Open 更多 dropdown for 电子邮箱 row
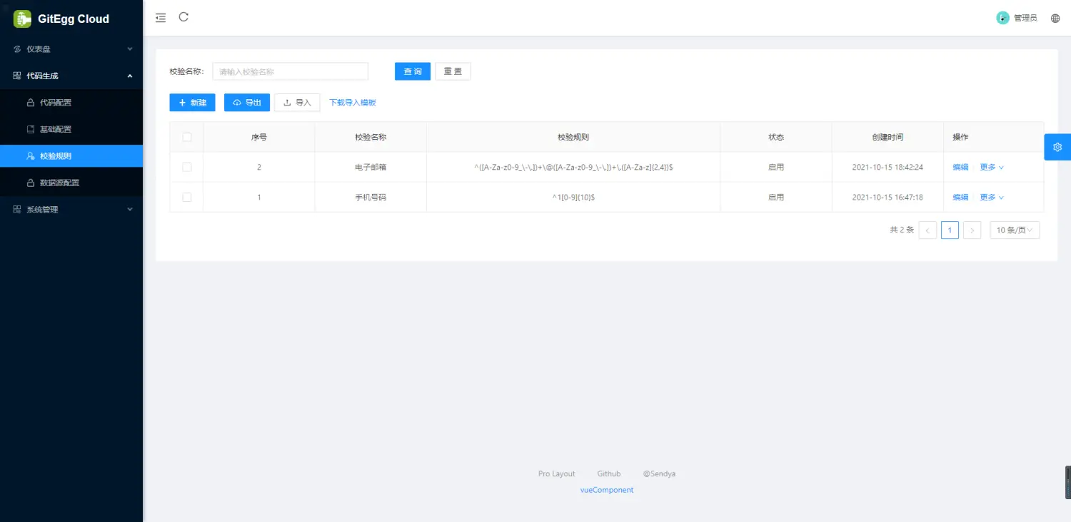Screen dimensions: 1071x522 point(992,167)
